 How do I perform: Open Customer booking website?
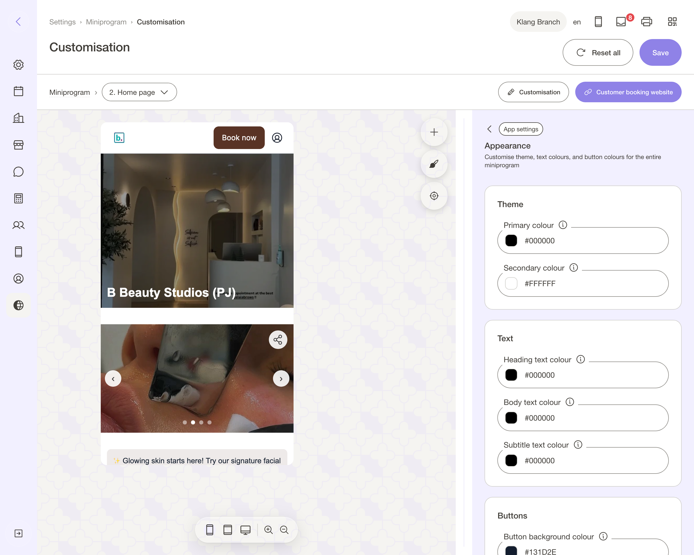point(628,92)
